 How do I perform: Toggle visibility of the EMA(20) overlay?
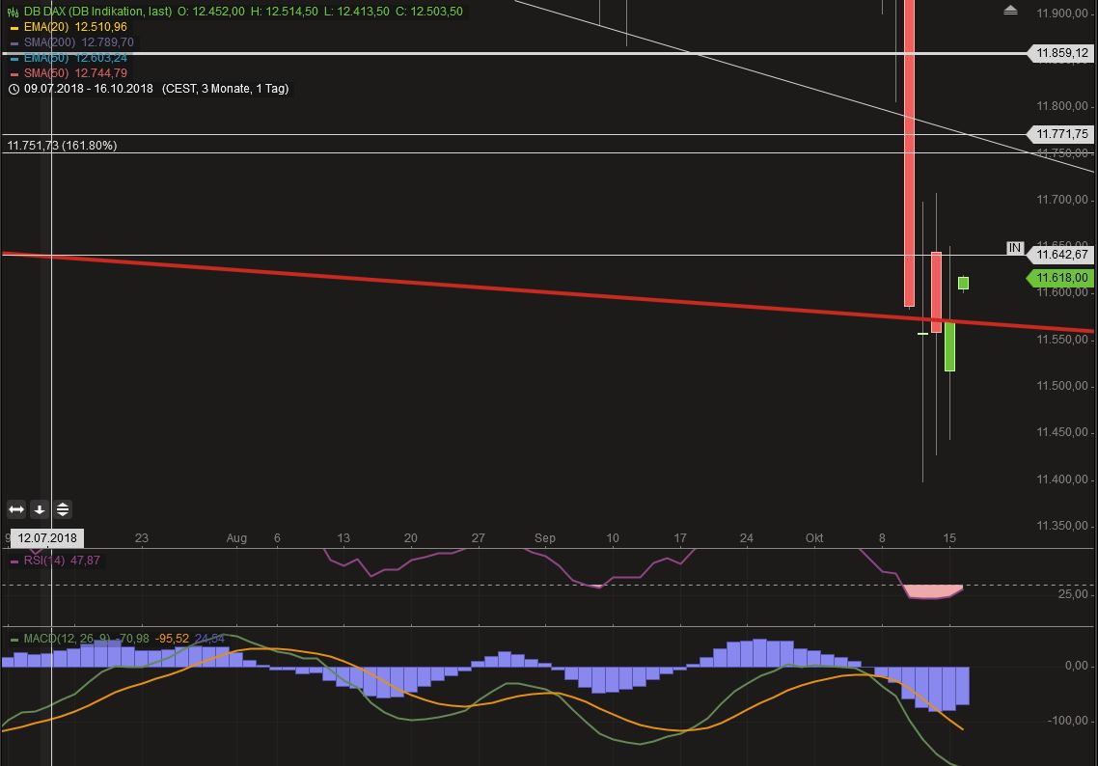(14, 27)
